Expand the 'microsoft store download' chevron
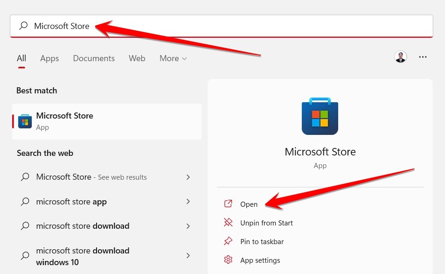 tap(188, 226)
